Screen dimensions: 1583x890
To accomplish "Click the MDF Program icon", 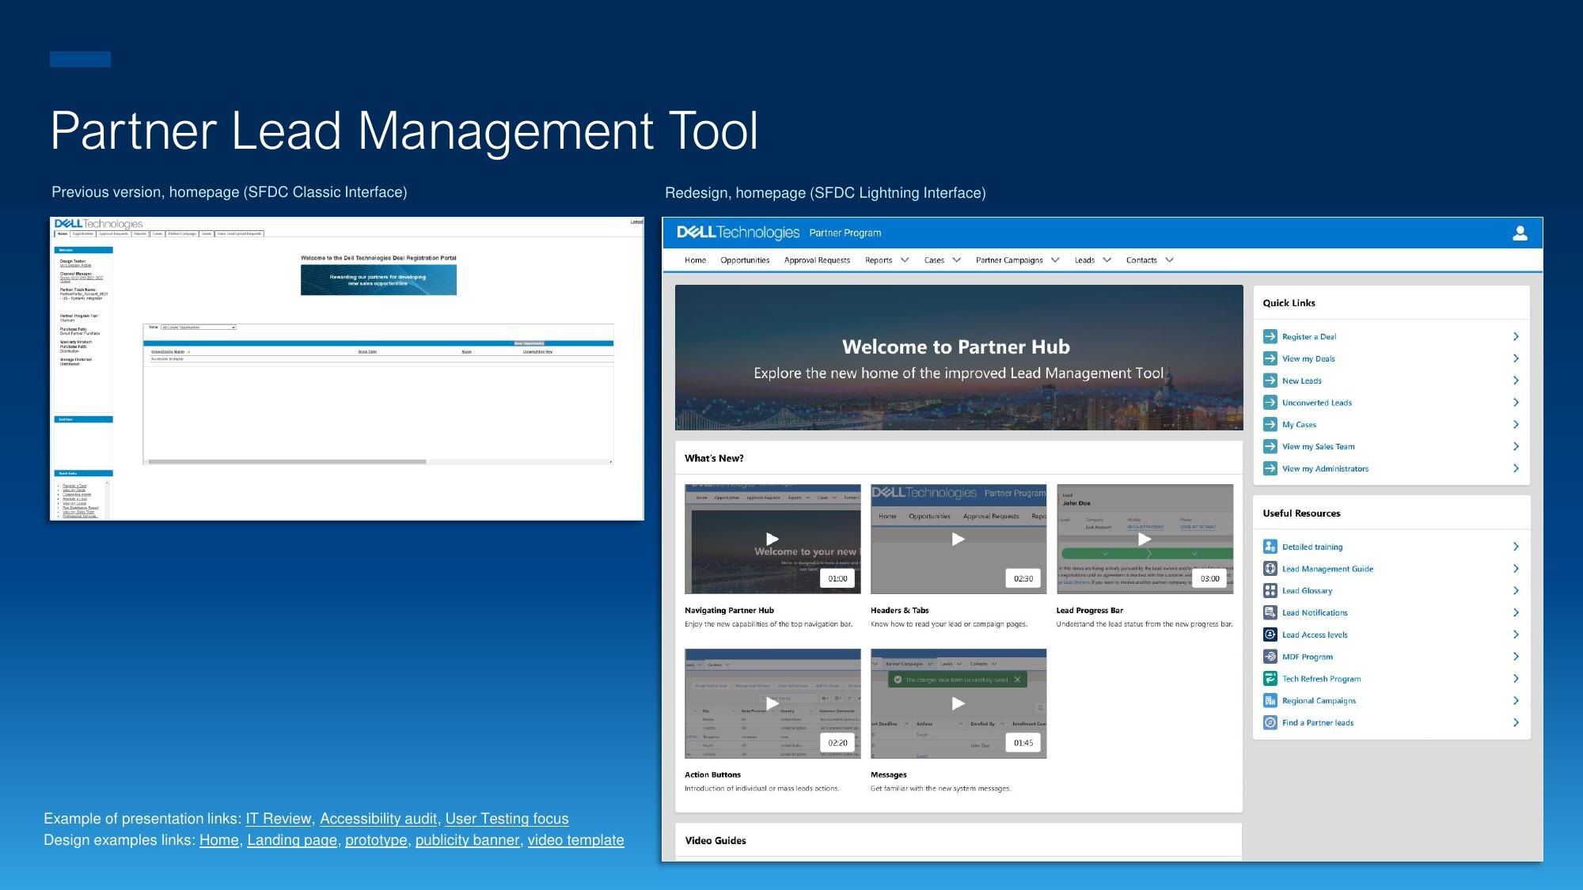I will pos(1270,657).
